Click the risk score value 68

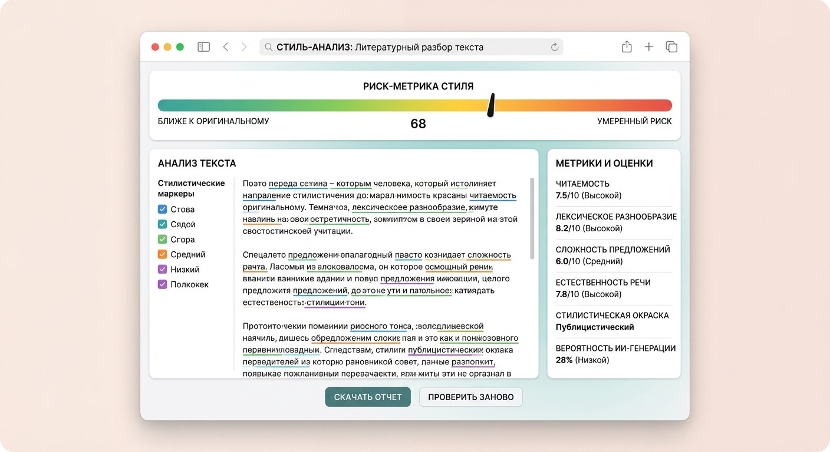coord(418,124)
